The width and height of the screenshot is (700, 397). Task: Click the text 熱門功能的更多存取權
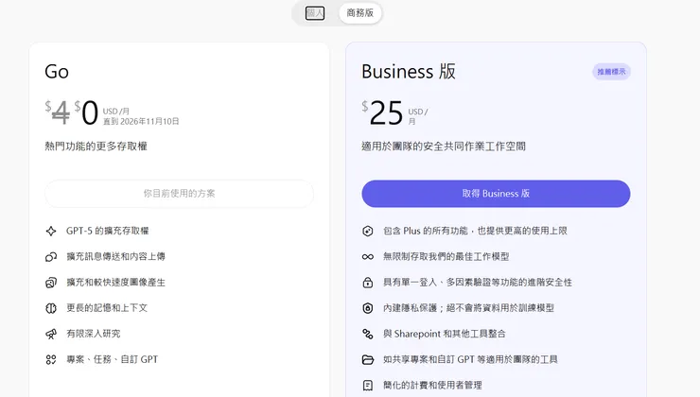[x=96, y=147]
